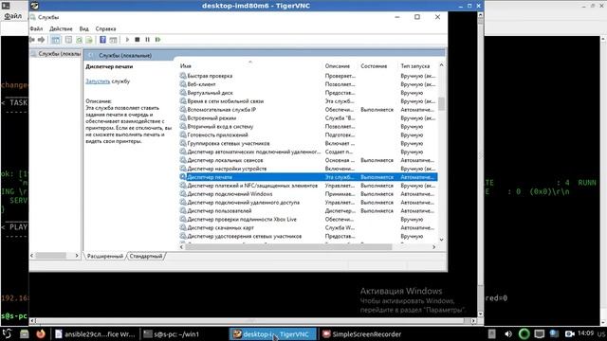The height and width of the screenshot is (341, 607).
Task: Click the volume speaker tray icon
Action: [x=508, y=333]
